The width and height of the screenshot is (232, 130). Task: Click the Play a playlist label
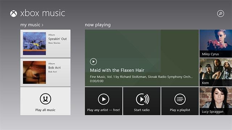coord(180,110)
